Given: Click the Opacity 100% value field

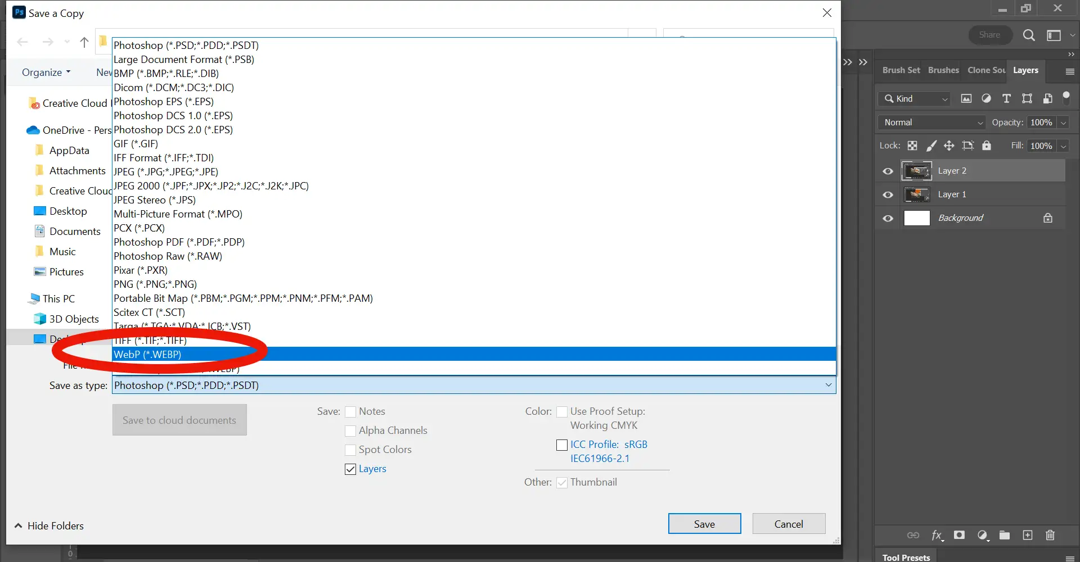Looking at the screenshot, I should [x=1041, y=123].
